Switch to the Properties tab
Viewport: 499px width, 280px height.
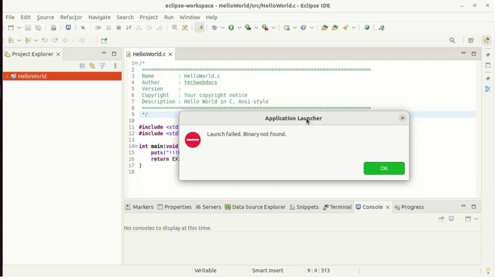click(174, 207)
